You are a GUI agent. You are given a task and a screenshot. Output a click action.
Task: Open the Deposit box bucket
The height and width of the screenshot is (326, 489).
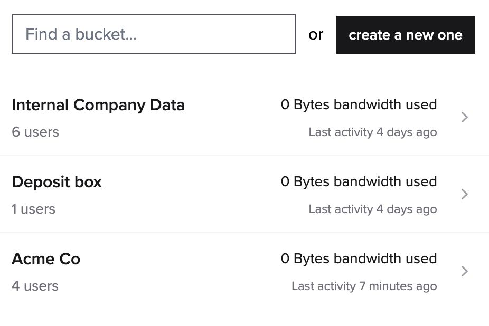(57, 182)
